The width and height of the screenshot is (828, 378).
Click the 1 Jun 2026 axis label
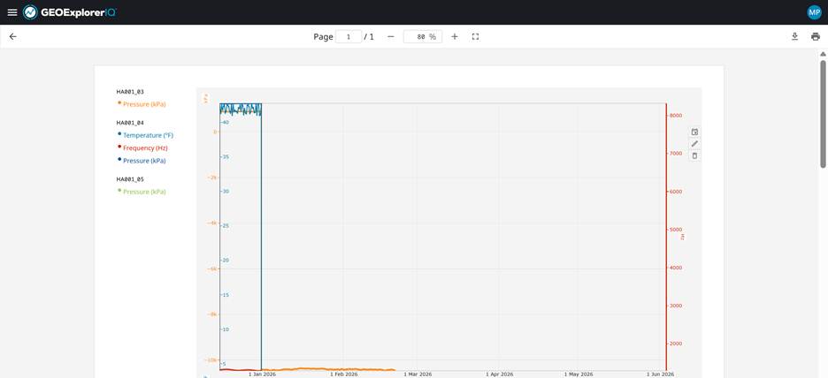point(661,374)
